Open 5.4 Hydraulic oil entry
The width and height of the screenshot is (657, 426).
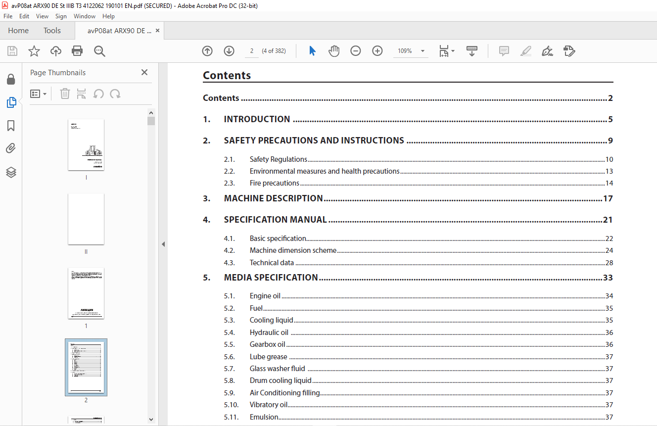click(x=418, y=332)
